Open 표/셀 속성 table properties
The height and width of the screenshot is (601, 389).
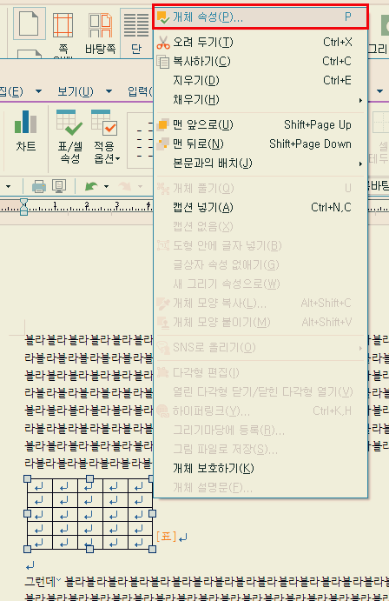click(70, 137)
